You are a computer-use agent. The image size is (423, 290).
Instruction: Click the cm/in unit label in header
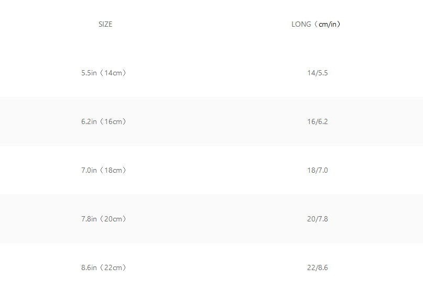pyautogui.click(x=328, y=24)
